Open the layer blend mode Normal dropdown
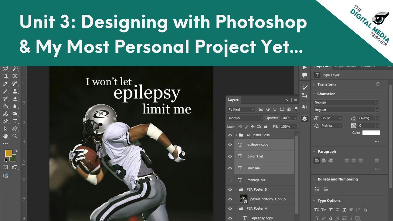 [245, 118]
